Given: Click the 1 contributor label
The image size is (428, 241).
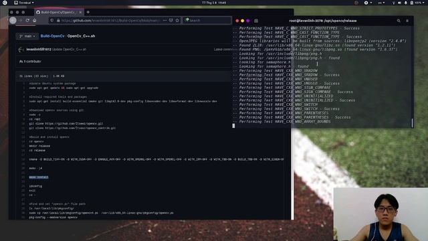Looking at the screenshot, I should (30, 62).
